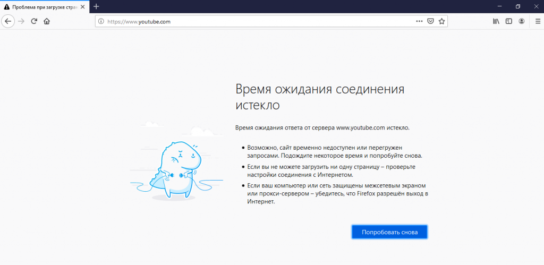The width and height of the screenshot is (544, 265).
Task: Click the forward navigation arrow
Action: (21, 21)
